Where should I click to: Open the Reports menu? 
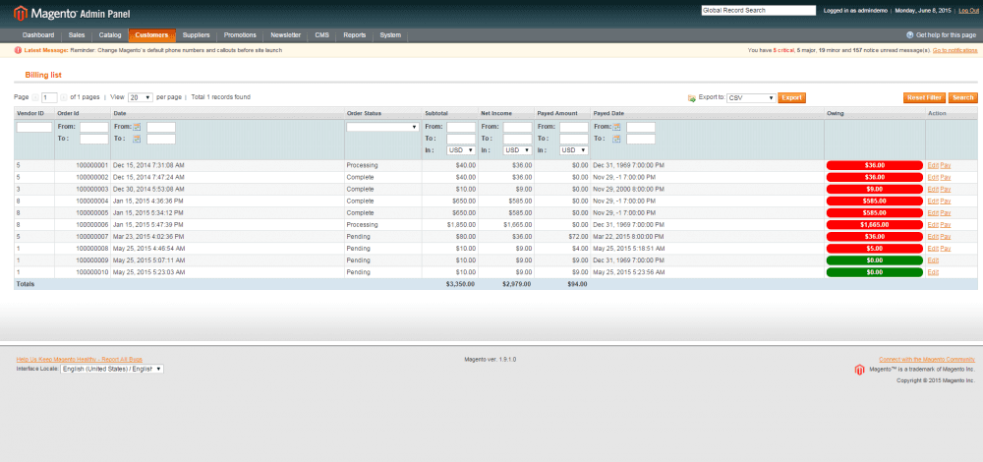354,34
